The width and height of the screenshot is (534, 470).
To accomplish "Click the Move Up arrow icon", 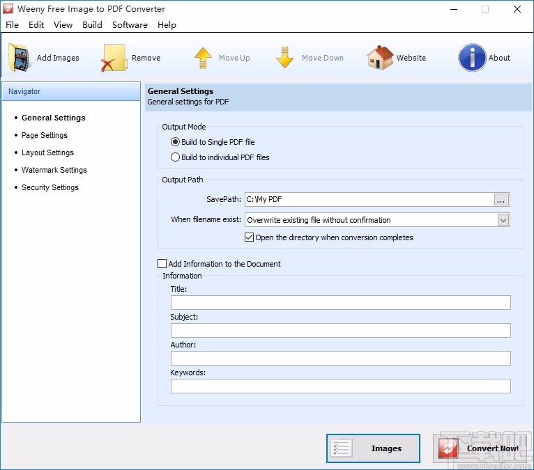I will pyautogui.click(x=203, y=58).
